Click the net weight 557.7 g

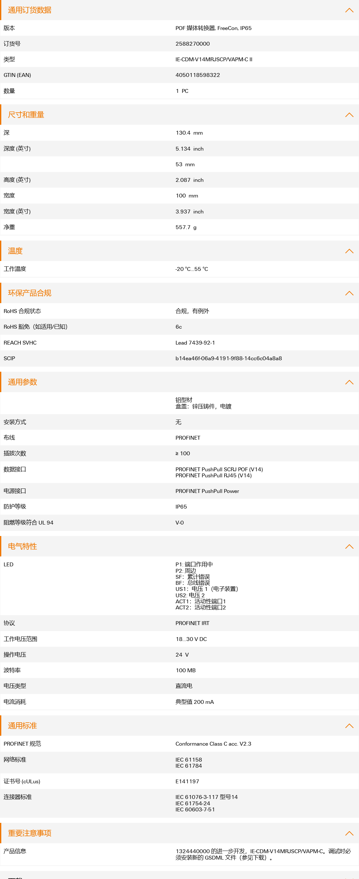point(186,227)
